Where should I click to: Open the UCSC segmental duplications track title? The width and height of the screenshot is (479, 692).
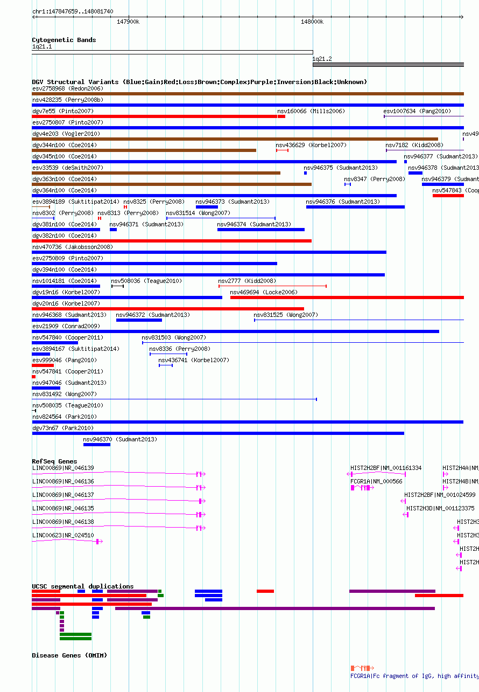click(x=83, y=586)
